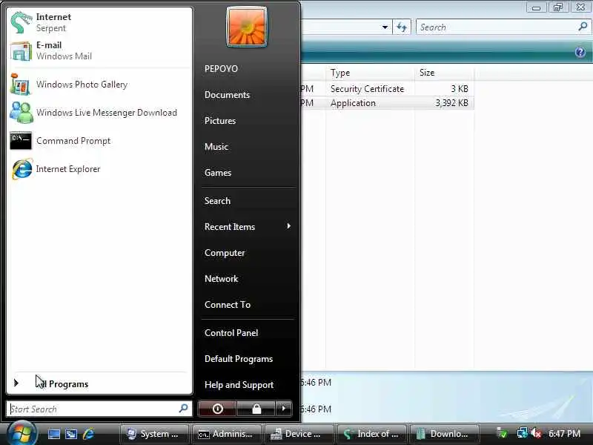Expand Recent Items submenu
Image resolution: width=593 pixels, height=445 pixels.
[248, 227]
